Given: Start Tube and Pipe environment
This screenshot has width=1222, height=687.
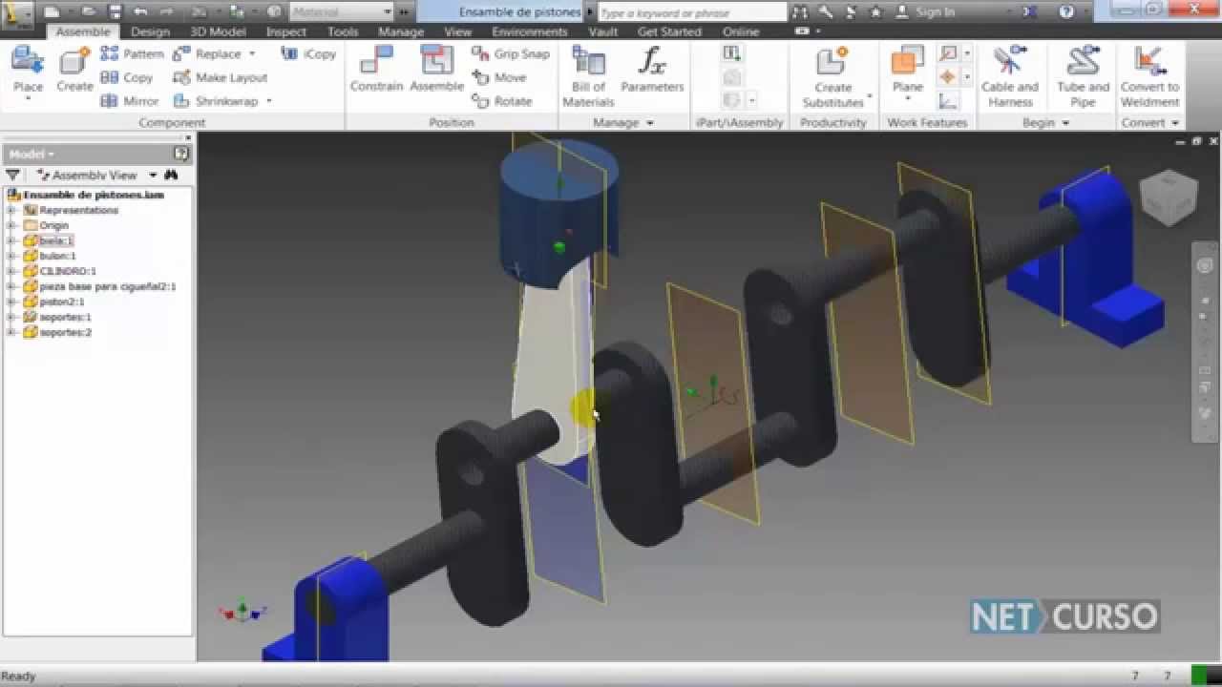Looking at the screenshot, I should 1084,76.
